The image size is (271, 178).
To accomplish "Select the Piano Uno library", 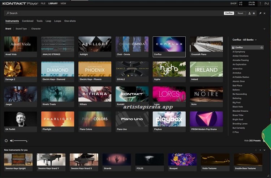I will [132, 122].
